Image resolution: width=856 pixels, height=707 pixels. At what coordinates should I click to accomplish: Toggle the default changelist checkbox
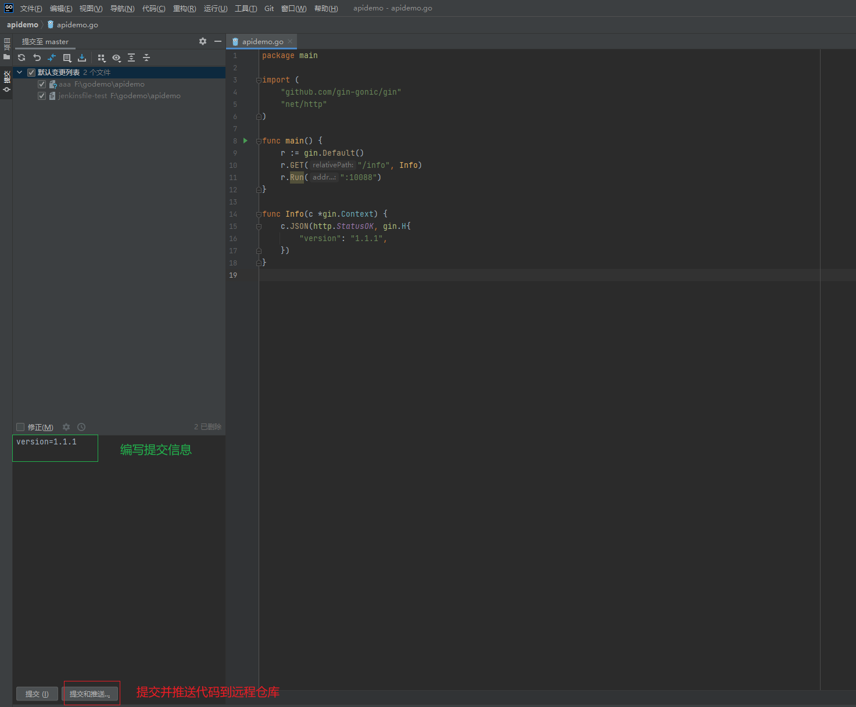point(31,73)
